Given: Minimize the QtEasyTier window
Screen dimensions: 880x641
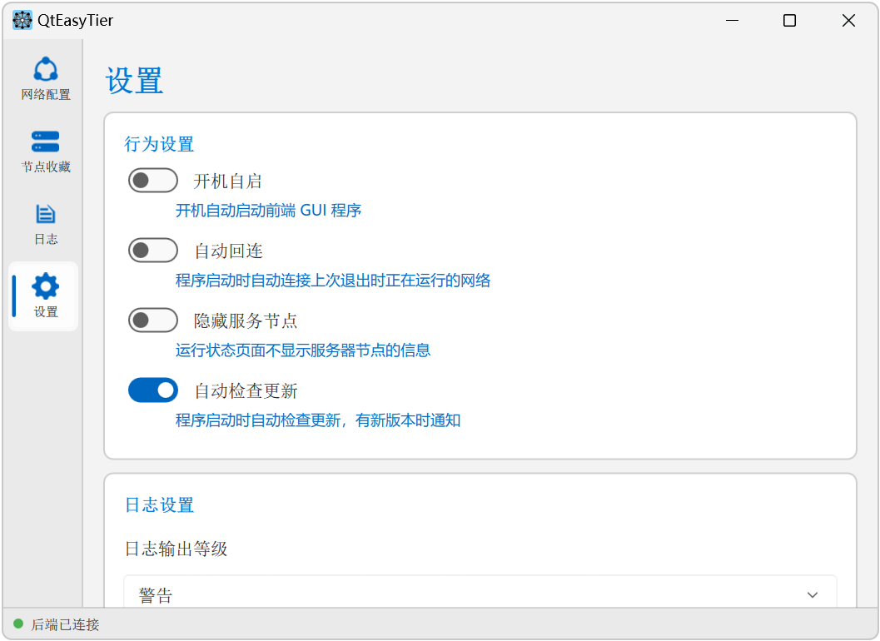Looking at the screenshot, I should (x=732, y=21).
